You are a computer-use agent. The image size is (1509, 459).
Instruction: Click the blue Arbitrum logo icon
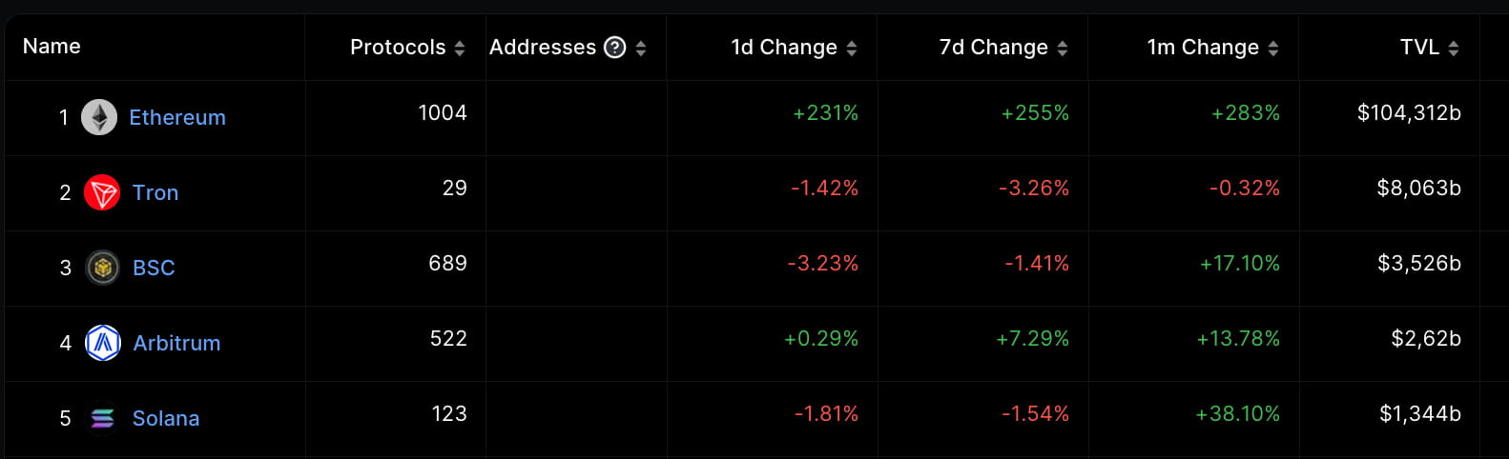pos(102,343)
